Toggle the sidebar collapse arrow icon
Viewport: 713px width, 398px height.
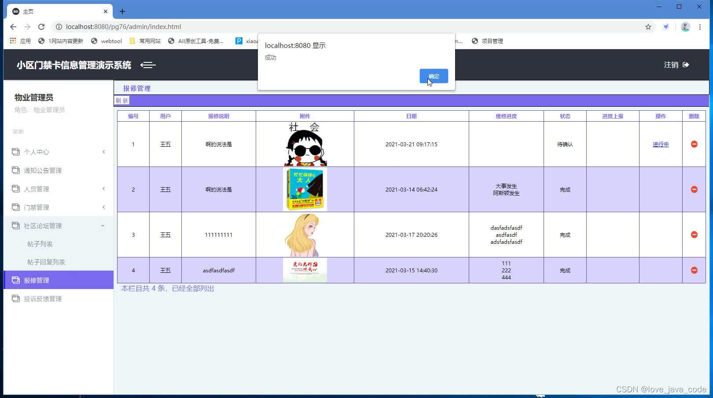(x=148, y=65)
